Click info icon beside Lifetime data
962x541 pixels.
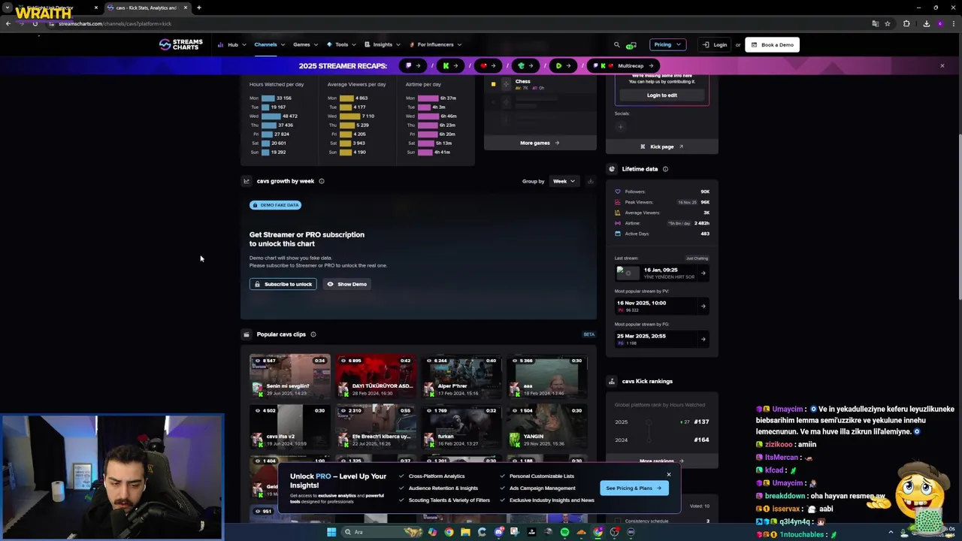pos(665,169)
